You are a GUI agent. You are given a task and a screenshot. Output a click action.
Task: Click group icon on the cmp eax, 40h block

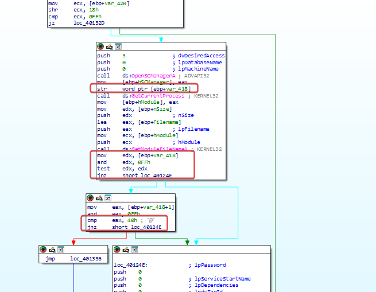(x=108, y=198)
